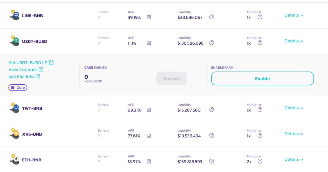
Task: Show multiplier help for LINK-BNB
Action: pyautogui.click(x=260, y=17)
